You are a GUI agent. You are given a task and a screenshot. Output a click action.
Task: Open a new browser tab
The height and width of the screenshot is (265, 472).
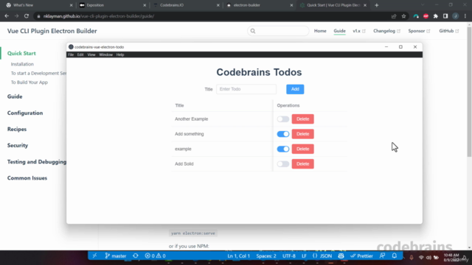click(x=377, y=5)
